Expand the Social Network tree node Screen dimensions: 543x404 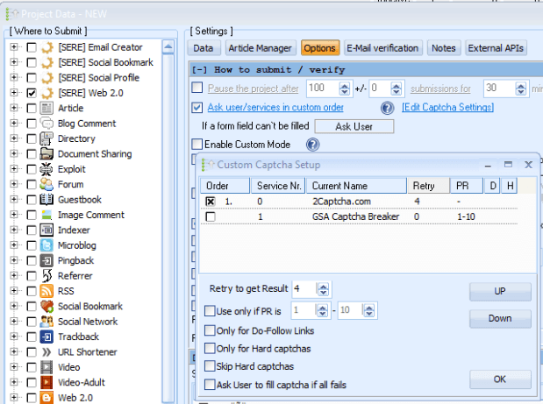[x=14, y=321]
